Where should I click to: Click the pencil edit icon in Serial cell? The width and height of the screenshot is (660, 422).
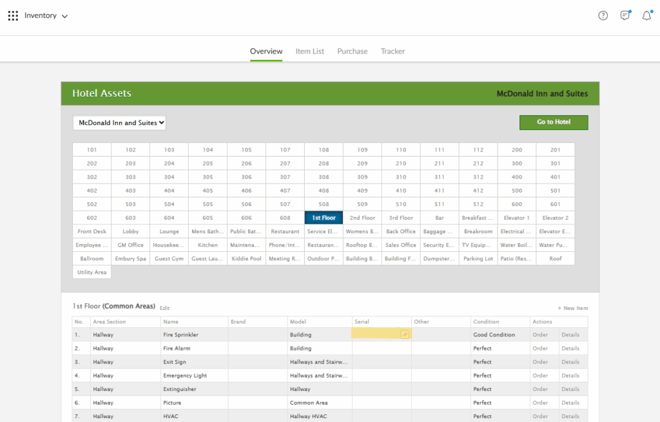click(x=405, y=334)
